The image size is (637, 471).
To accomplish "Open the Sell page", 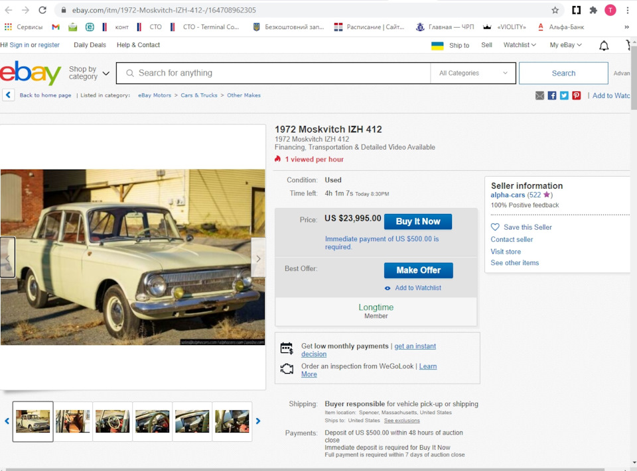I will (486, 45).
